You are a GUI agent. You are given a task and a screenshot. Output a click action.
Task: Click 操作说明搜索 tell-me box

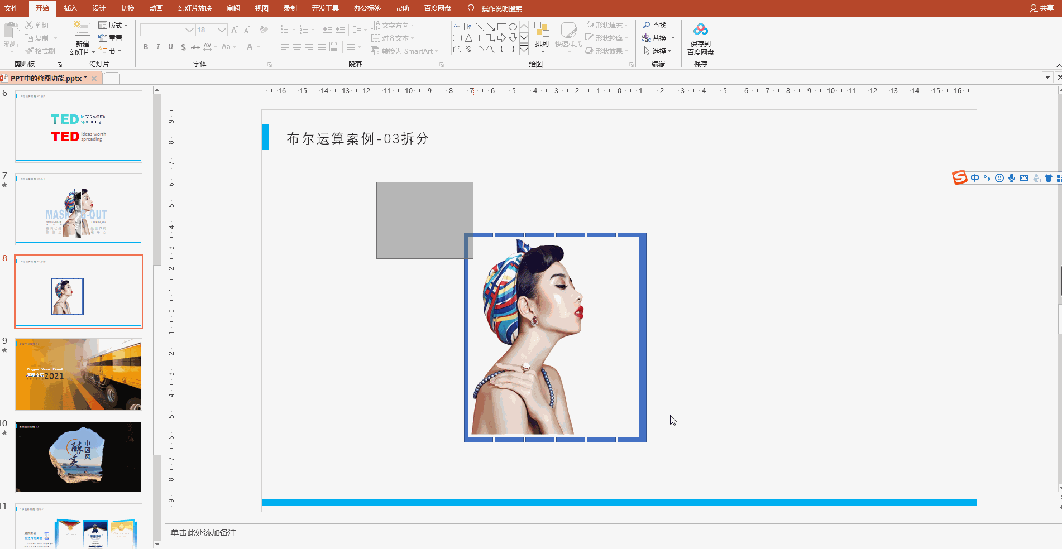pyautogui.click(x=501, y=8)
